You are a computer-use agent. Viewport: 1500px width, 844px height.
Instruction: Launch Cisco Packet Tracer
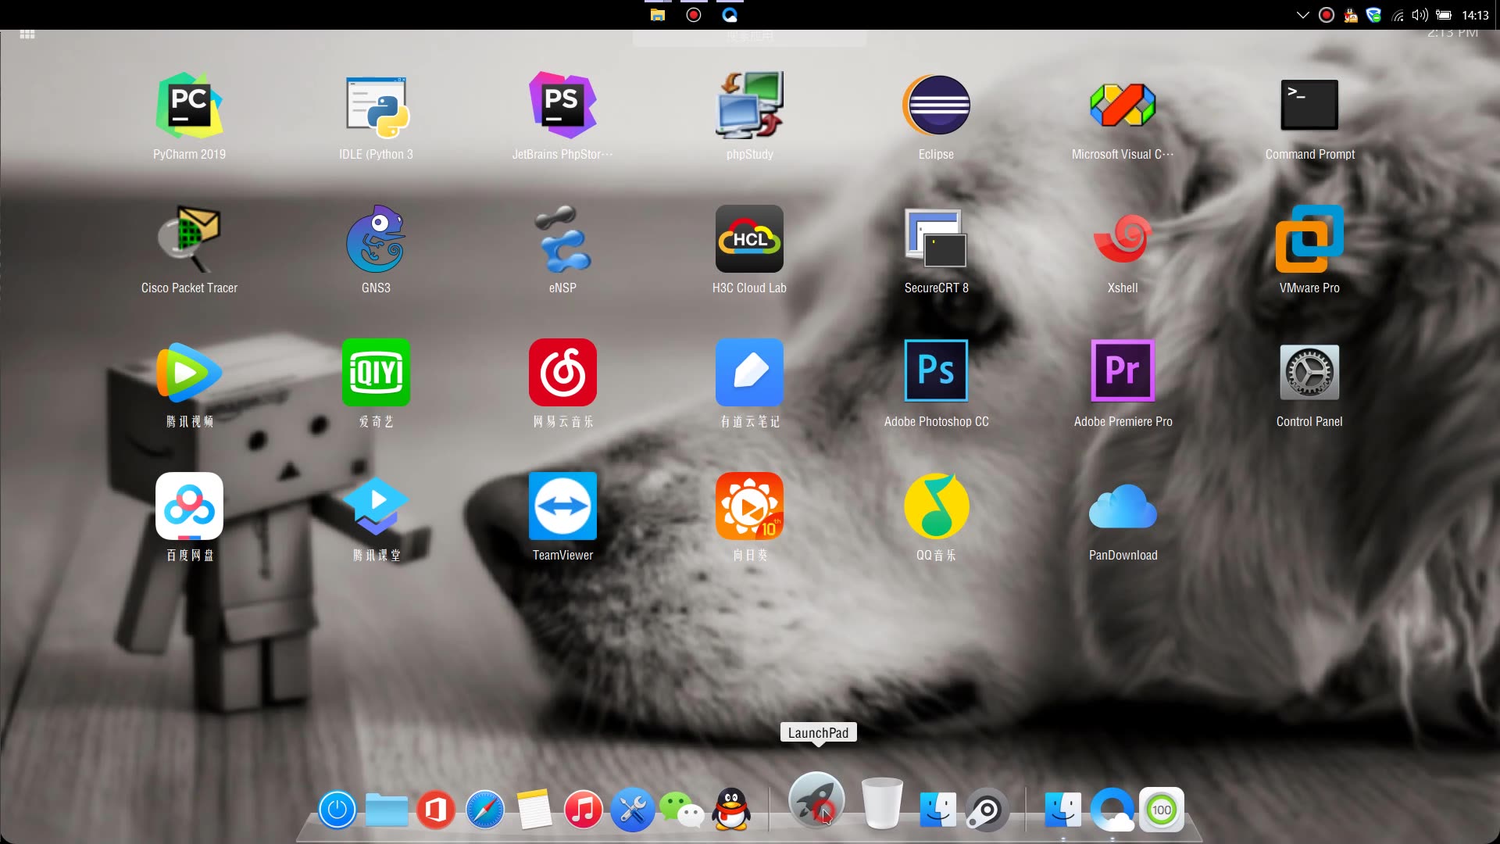tap(189, 239)
